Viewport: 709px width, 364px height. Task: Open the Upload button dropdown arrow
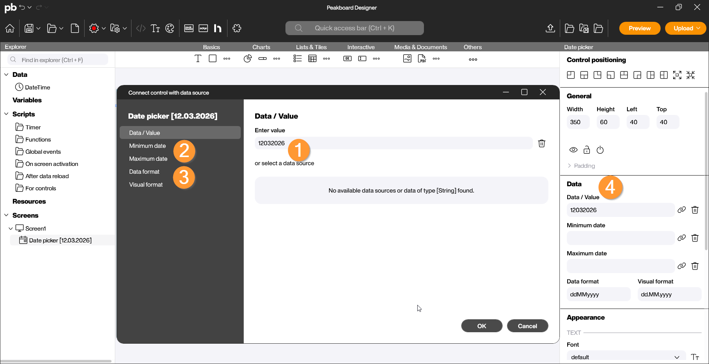point(698,28)
